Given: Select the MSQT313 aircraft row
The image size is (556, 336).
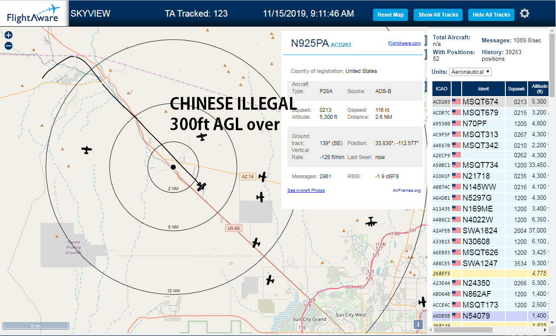Looking at the screenshot, I should [490, 134].
